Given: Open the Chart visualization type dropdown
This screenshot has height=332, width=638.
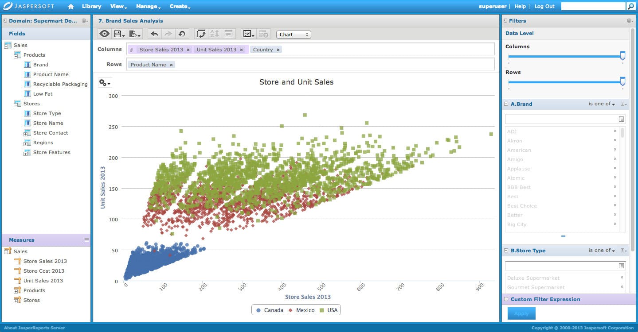Looking at the screenshot, I should tap(294, 35).
